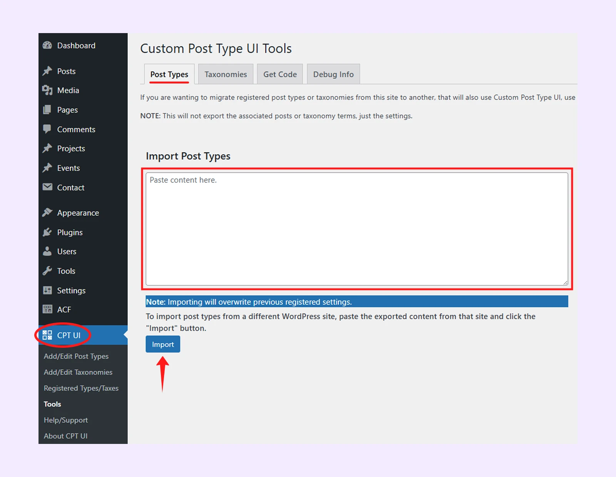Click the Dashboard gauge icon
This screenshot has height=477, width=616.
pos(47,45)
